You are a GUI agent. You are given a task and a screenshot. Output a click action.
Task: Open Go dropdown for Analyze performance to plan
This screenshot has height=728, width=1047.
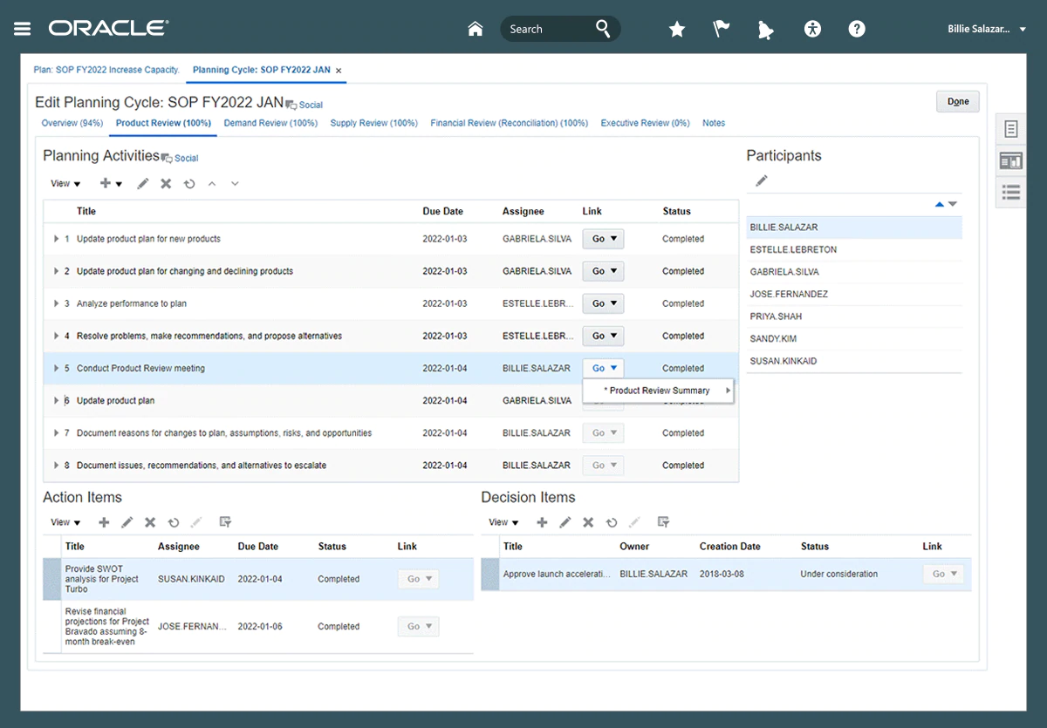(x=603, y=303)
